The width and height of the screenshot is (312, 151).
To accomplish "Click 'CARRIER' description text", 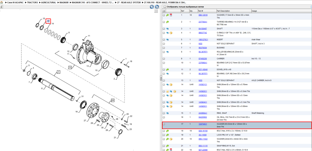I will click(x=221, y=59).
